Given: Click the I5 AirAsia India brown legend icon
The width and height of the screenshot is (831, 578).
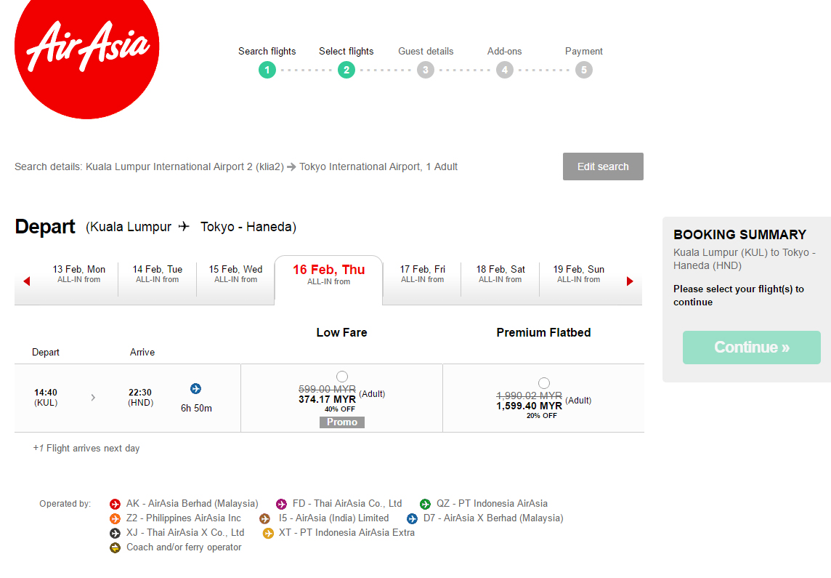Looking at the screenshot, I should pos(265,518).
